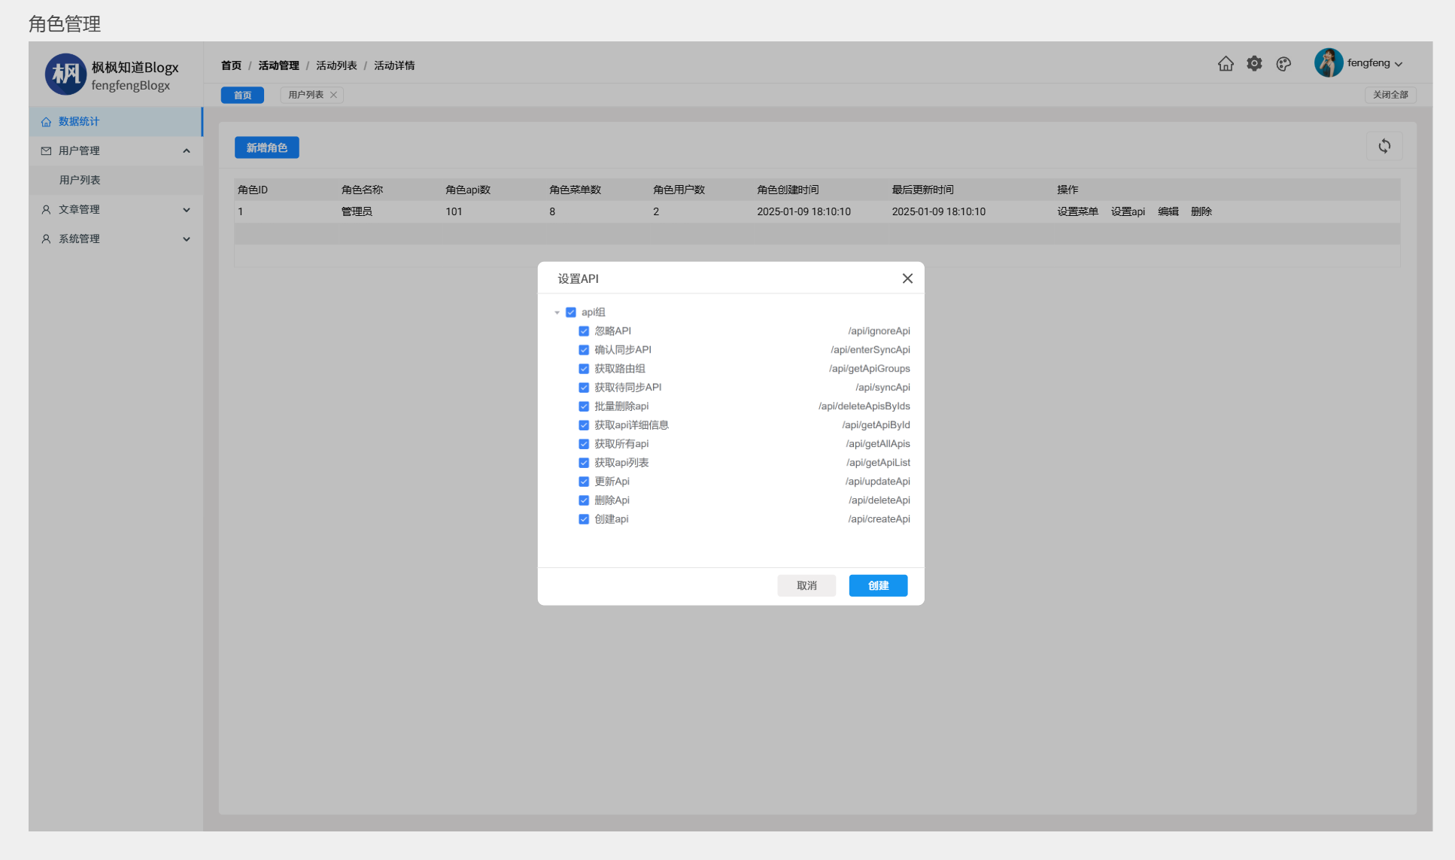This screenshot has height=860, width=1455.
Task: Toggle the api组 parent checkbox
Action: tap(571, 312)
